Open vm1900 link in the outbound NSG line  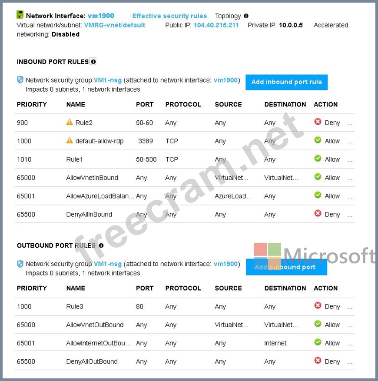coord(225,264)
